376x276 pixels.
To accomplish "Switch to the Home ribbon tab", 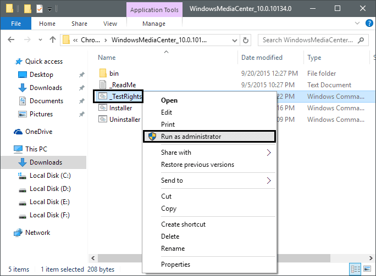I will (x=47, y=24).
